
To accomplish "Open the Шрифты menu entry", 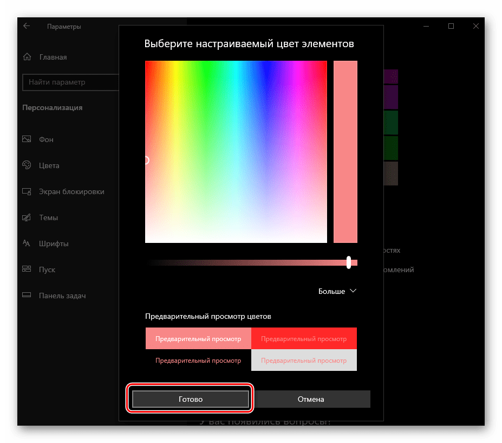I will [x=54, y=243].
